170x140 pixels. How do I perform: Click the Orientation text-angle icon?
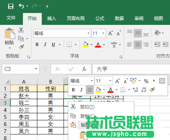(157, 33)
